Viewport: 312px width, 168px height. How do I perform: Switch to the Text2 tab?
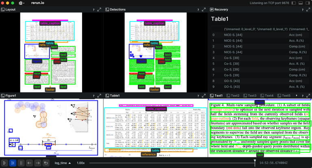tap(235, 96)
